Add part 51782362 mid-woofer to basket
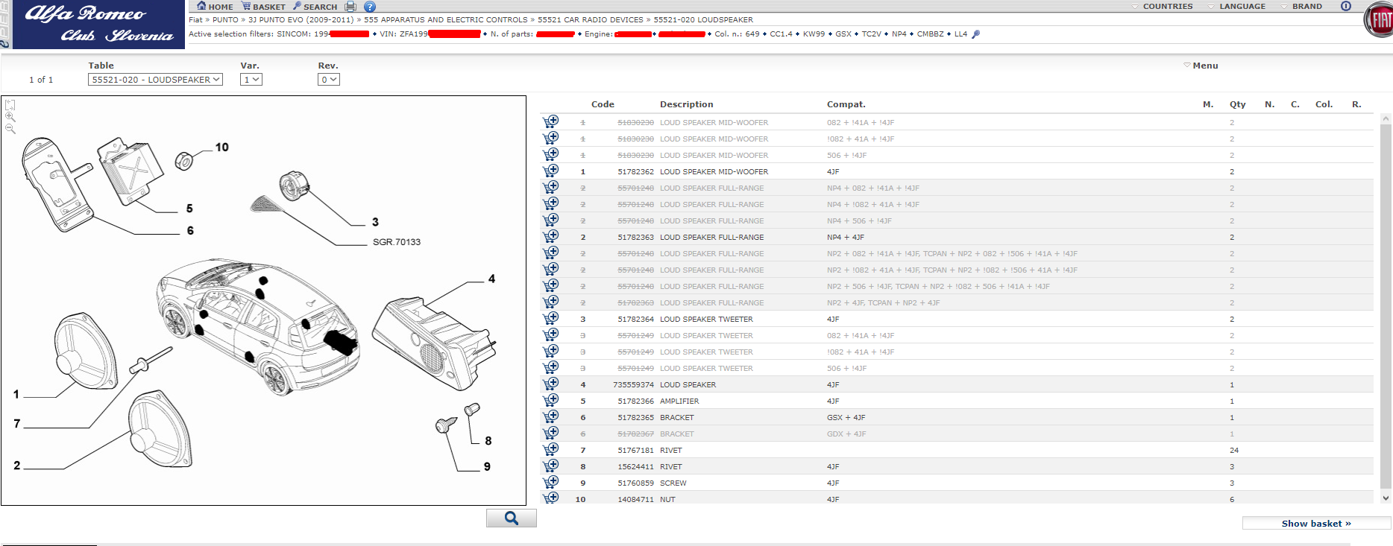The width and height of the screenshot is (1393, 546). tap(551, 171)
